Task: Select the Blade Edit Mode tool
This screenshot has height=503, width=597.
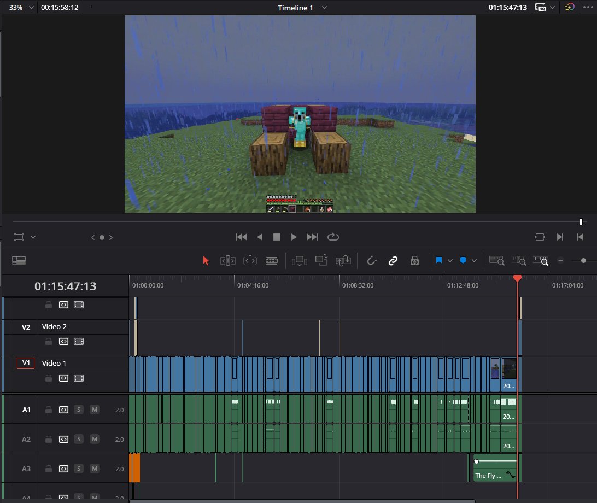Action: tap(272, 261)
